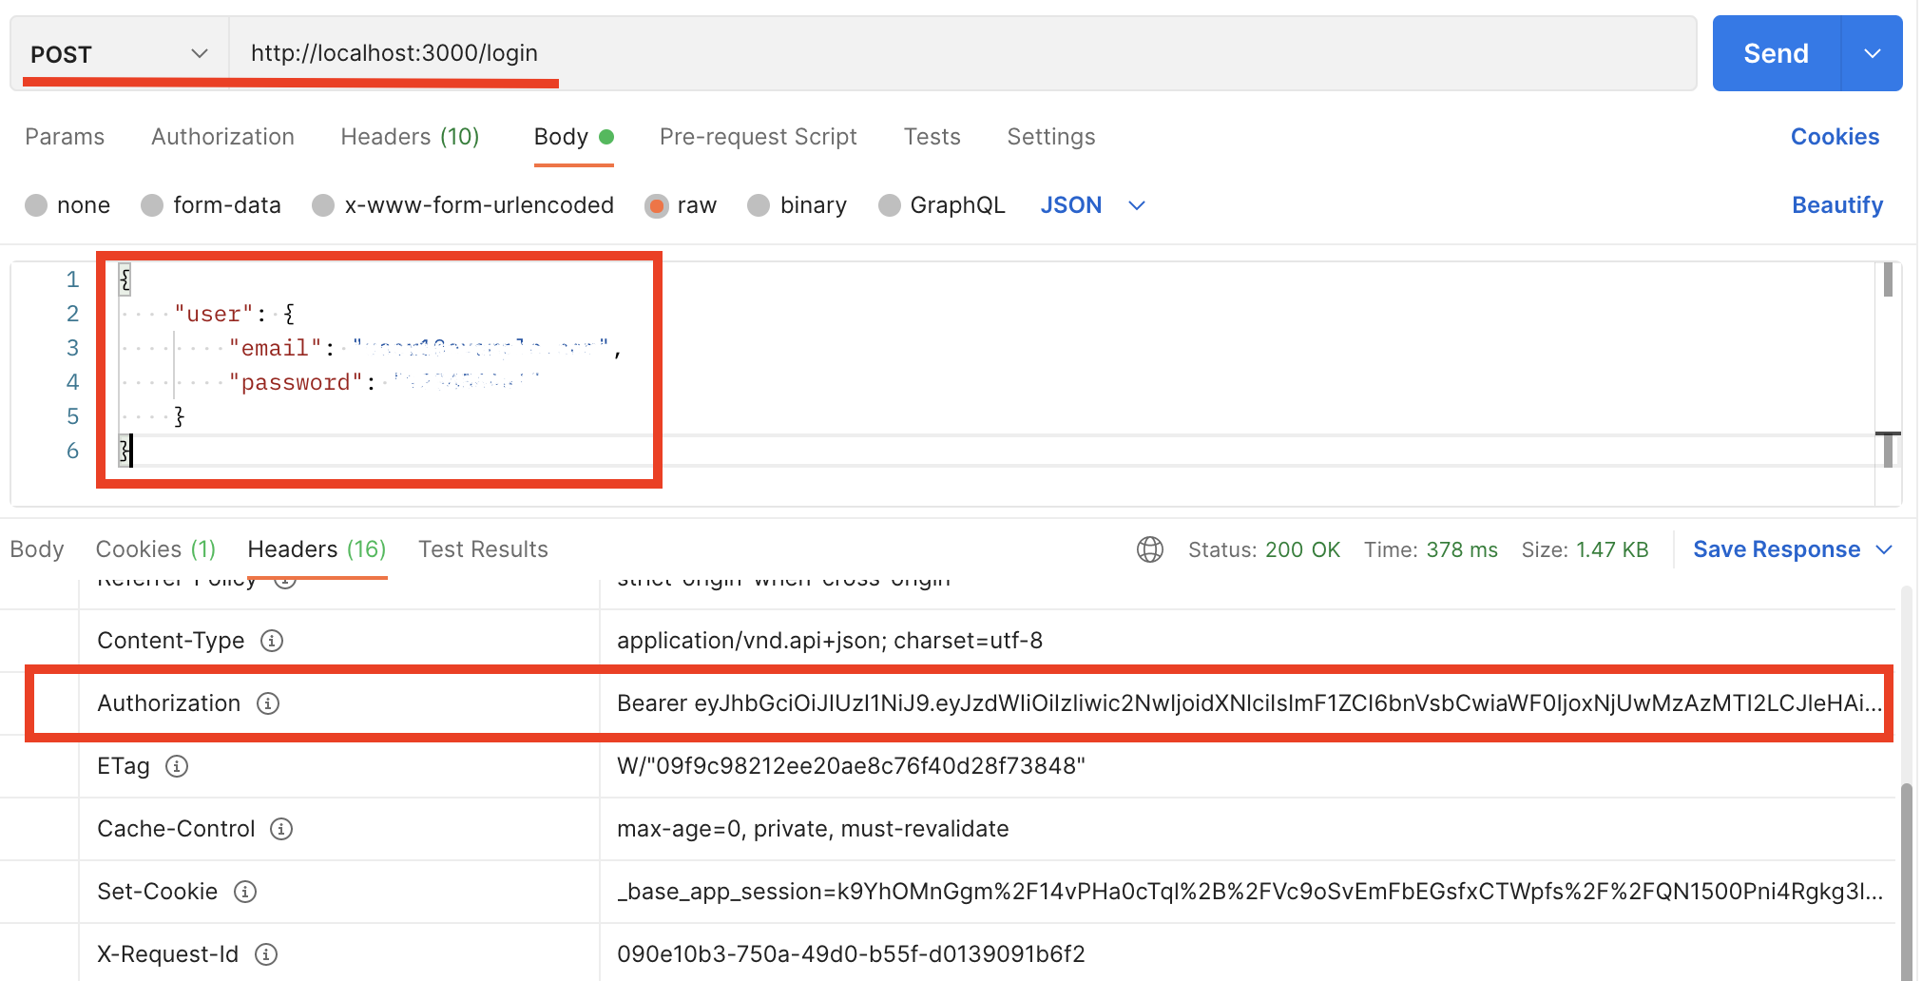This screenshot has height=981, width=1922.
Task: Select the form-data body type radio
Action: [152, 205]
